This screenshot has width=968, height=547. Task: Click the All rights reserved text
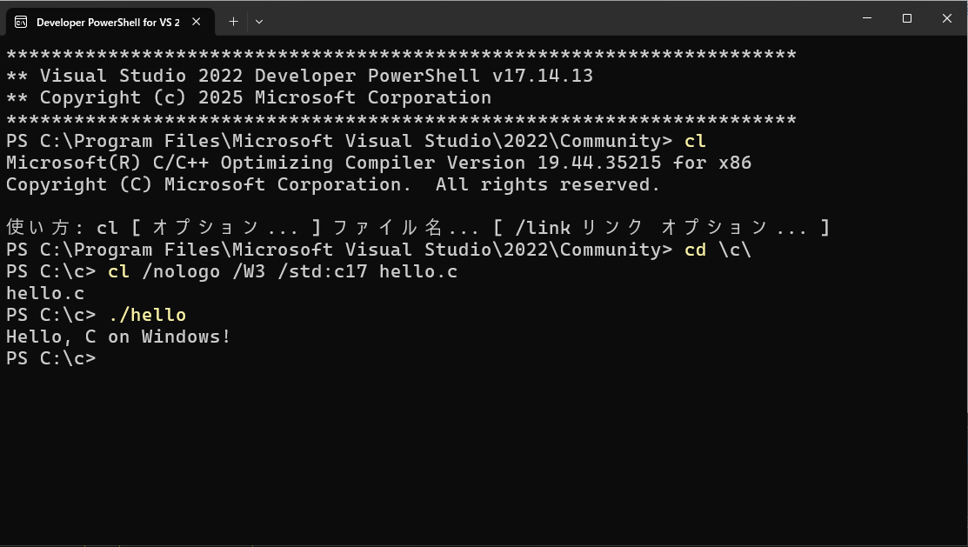548,184
